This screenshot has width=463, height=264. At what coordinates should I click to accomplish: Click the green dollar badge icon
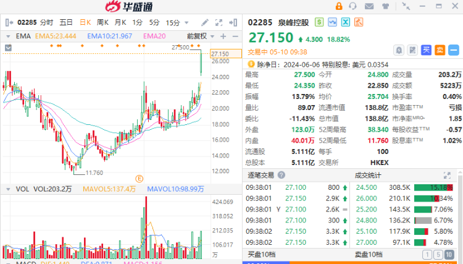(x=319, y=22)
